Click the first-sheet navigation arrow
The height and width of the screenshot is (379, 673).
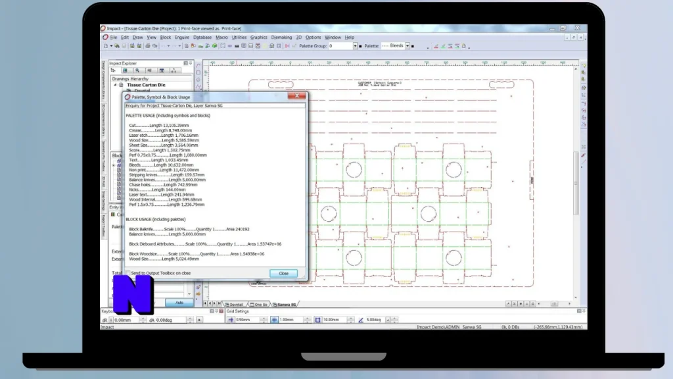[205, 304]
